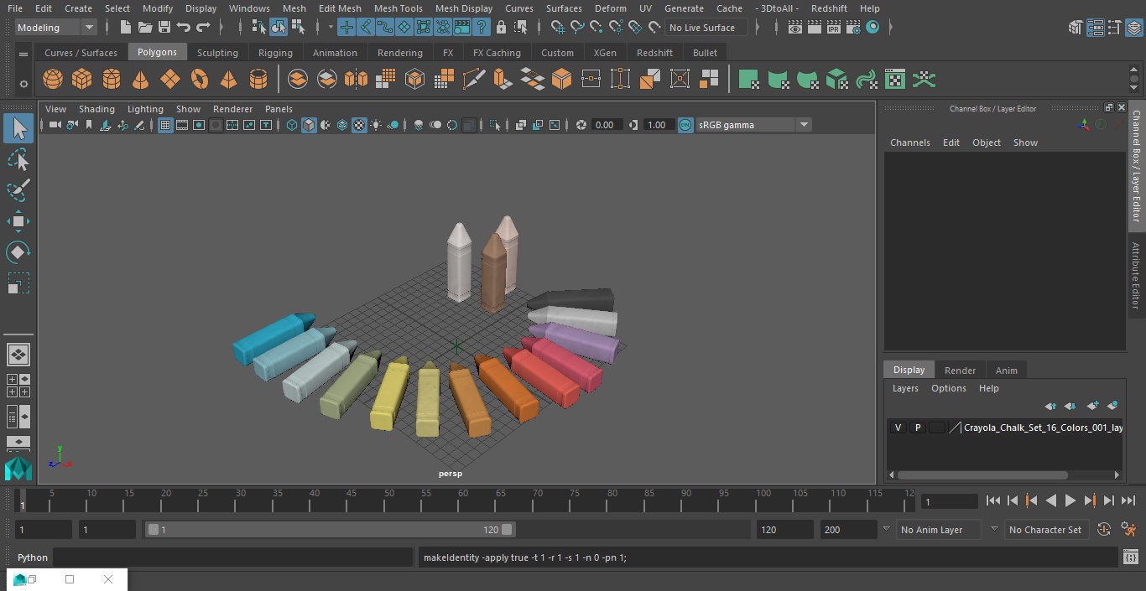Click the Open scene folder icon
Screen dimensions: 1146x591
click(x=145, y=28)
